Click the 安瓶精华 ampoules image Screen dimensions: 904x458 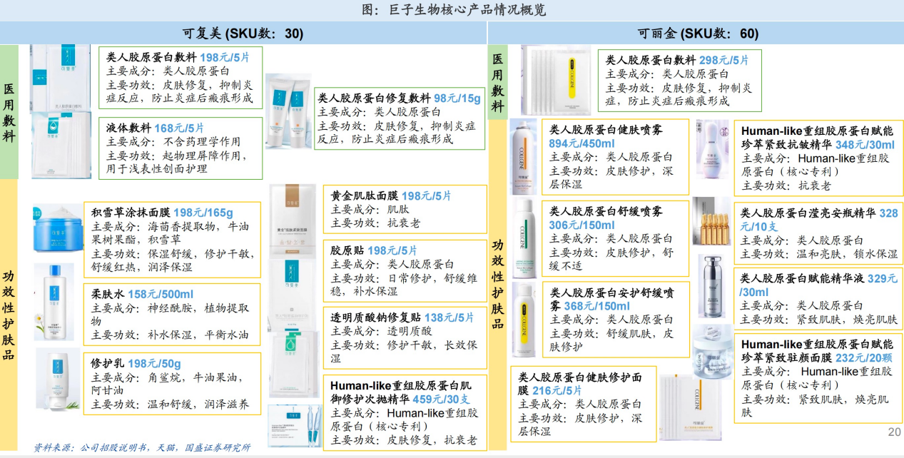[x=711, y=221]
